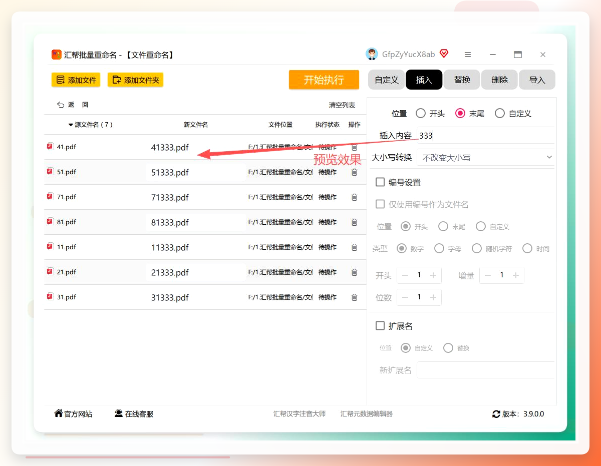The width and height of the screenshot is (601, 466).
Task: Check 仅使用编号作为文件名 option
Action: pos(380,204)
